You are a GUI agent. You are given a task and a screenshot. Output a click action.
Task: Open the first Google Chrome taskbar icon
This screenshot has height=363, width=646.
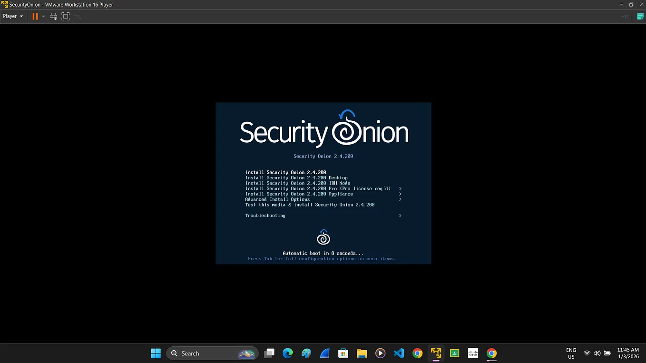pyautogui.click(x=417, y=353)
